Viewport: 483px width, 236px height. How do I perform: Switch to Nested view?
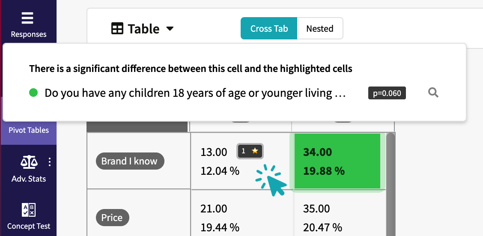pos(320,28)
